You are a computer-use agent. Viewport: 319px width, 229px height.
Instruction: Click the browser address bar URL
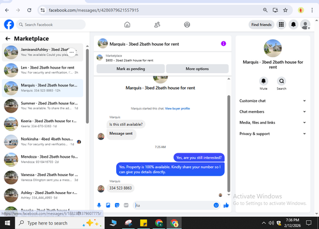[94, 10]
